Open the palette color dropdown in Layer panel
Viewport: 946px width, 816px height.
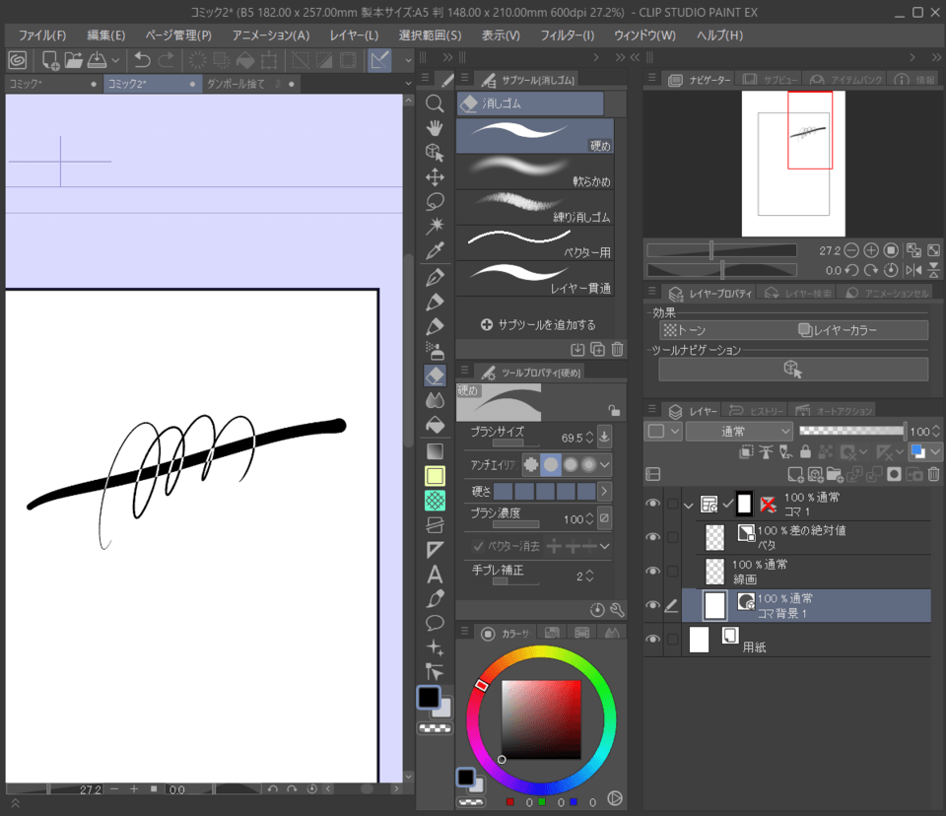click(x=936, y=451)
